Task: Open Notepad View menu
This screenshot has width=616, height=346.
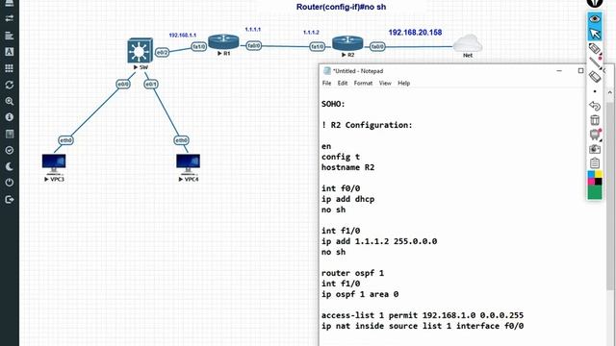Action: coord(385,84)
